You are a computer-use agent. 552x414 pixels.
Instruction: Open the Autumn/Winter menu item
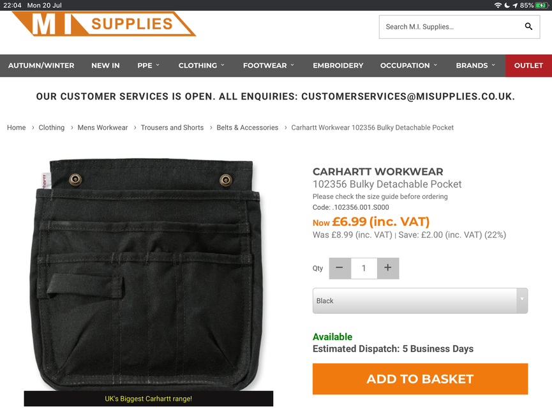(41, 66)
